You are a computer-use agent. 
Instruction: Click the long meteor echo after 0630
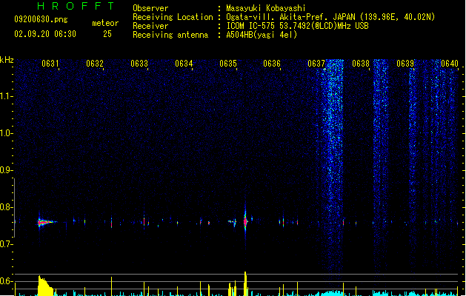[46, 222]
